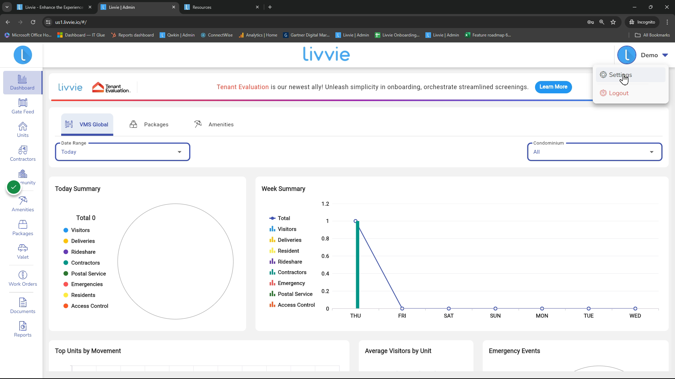Open Amenities from sidebar
Image resolution: width=675 pixels, height=379 pixels.
point(22,204)
